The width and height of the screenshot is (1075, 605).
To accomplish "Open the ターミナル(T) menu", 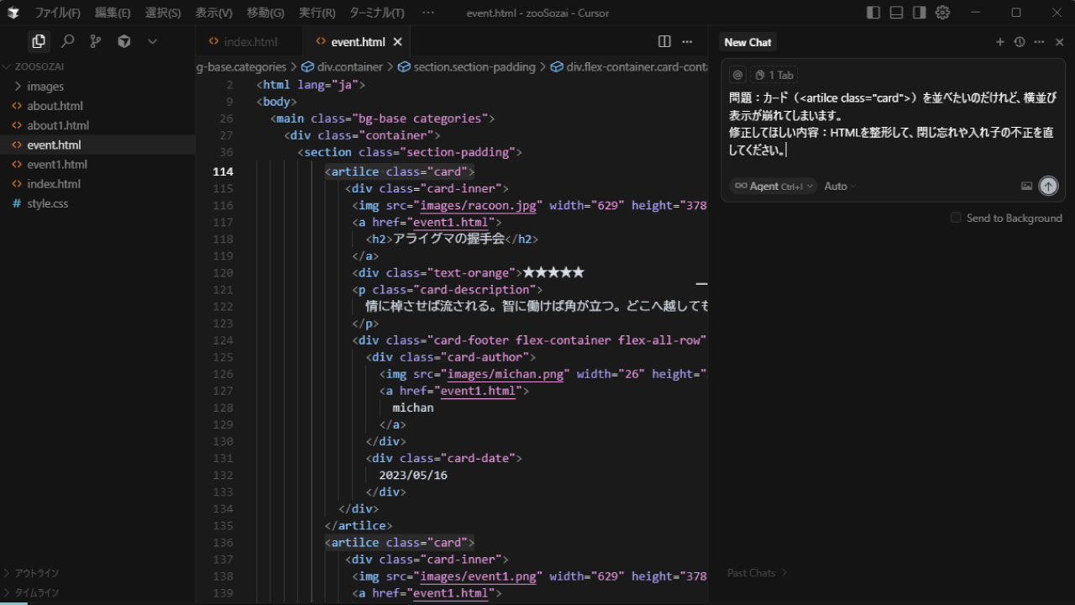I will tap(376, 13).
